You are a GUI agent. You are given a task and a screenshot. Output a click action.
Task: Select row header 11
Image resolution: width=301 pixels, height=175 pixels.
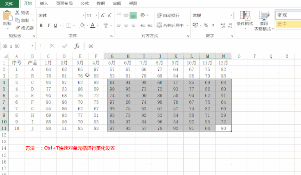(4, 128)
